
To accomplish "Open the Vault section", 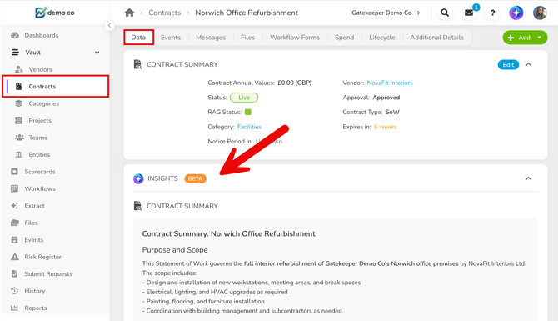I will point(32,53).
